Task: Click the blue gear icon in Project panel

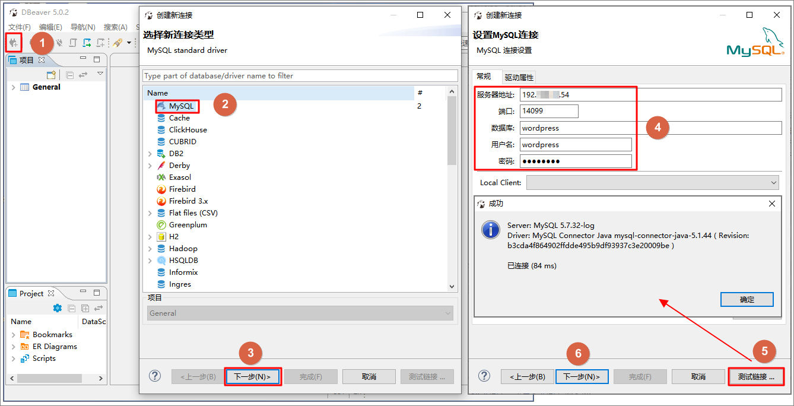Action: (x=58, y=308)
